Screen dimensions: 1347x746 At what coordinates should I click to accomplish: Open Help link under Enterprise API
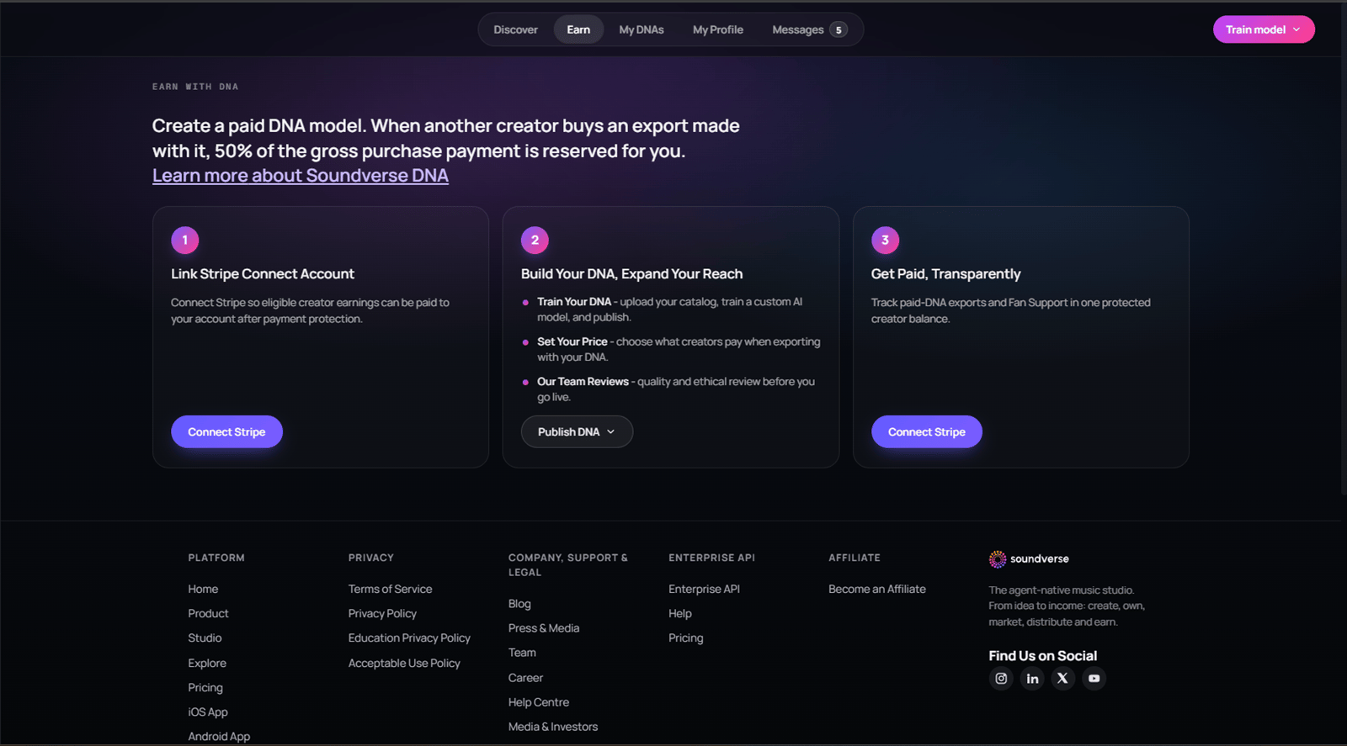click(x=680, y=613)
